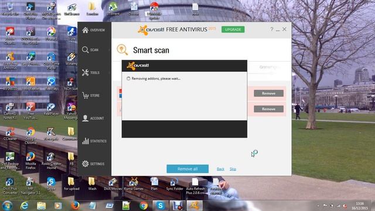The image size is (375, 211).
Task: Open the taskbar clock and date
Action: click(x=360, y=206)
